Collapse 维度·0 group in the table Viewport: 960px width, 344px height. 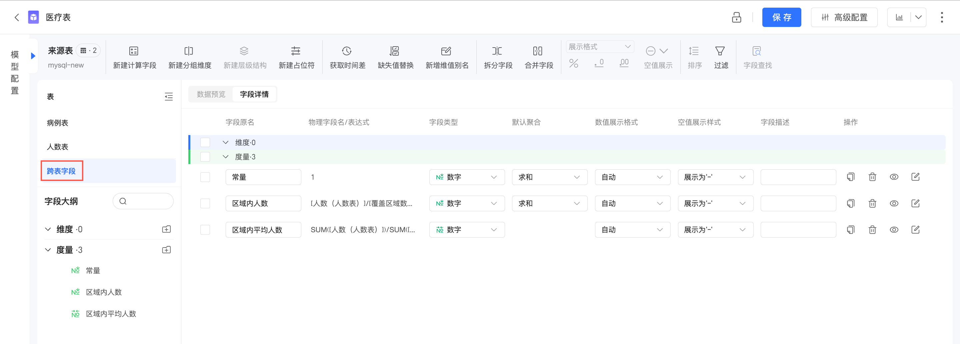pos(225,142)
